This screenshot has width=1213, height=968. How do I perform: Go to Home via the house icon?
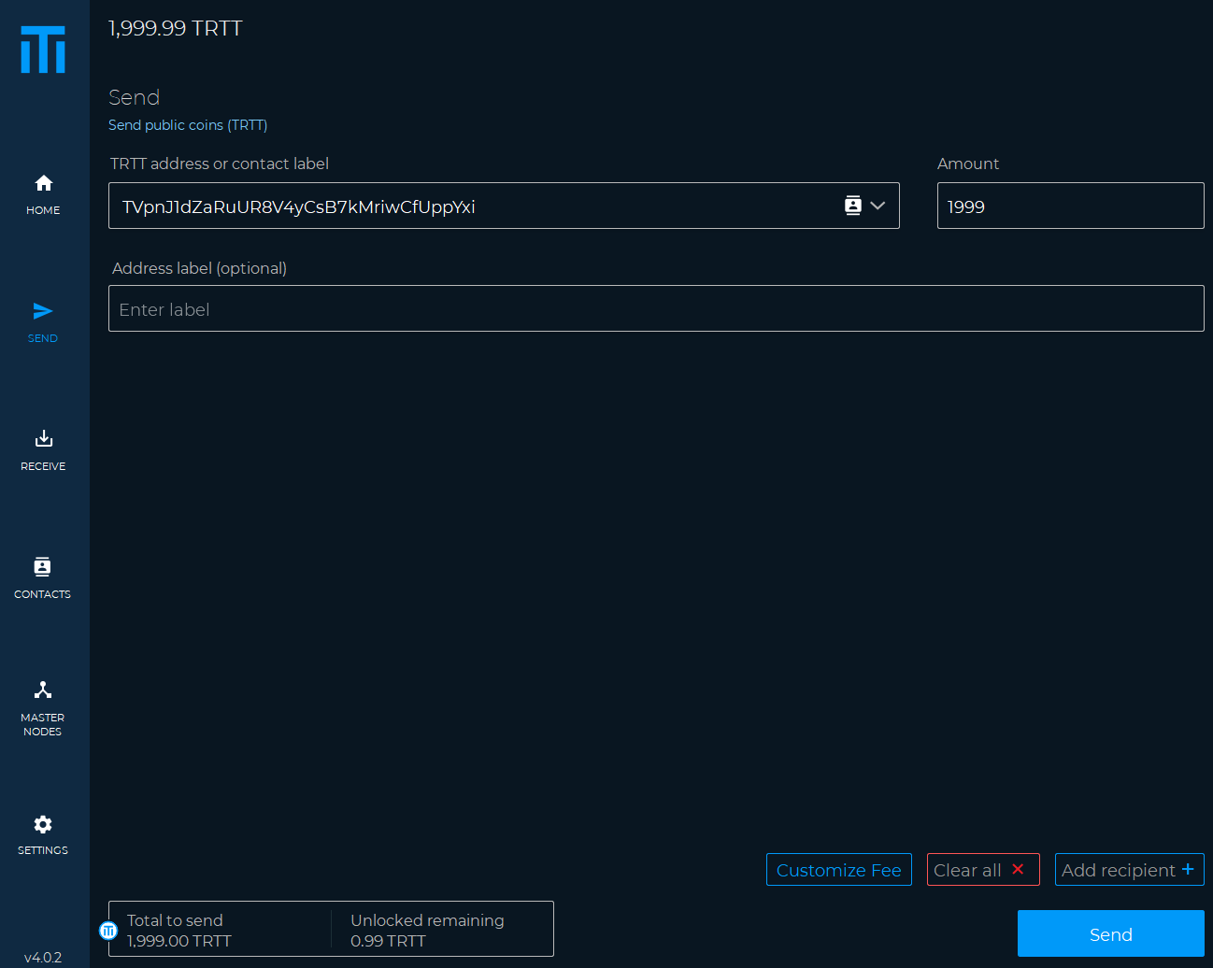point(43,183)
